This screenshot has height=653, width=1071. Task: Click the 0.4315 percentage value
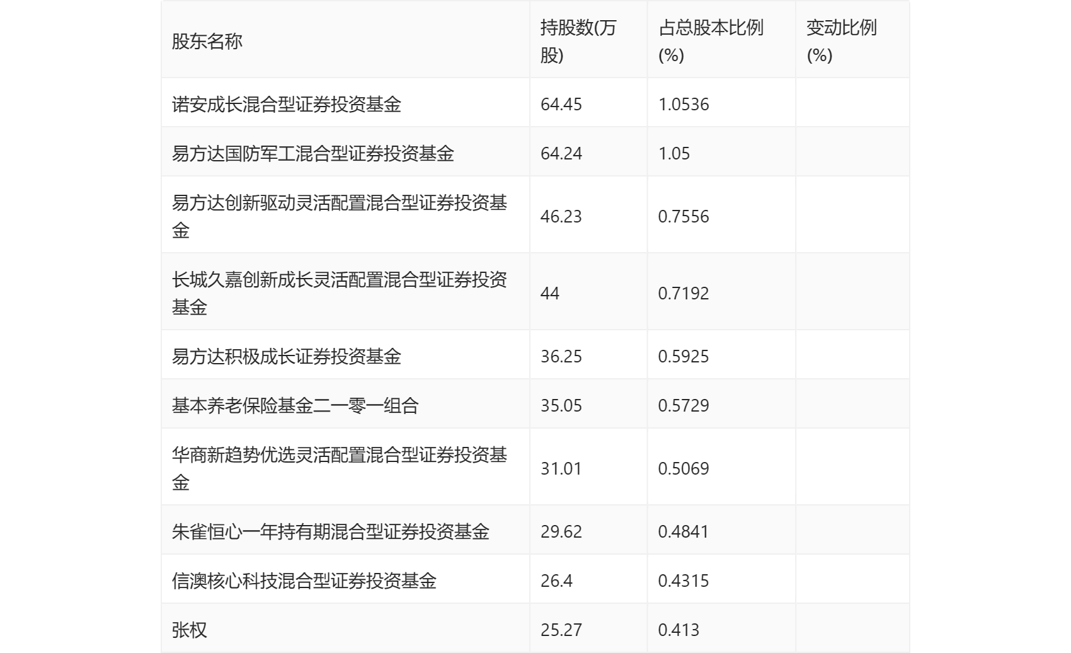tap(684, 581)
